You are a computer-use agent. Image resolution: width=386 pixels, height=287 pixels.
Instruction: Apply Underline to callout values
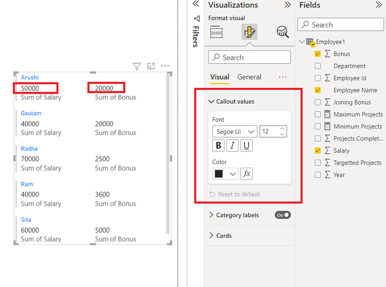coord(246,146)
